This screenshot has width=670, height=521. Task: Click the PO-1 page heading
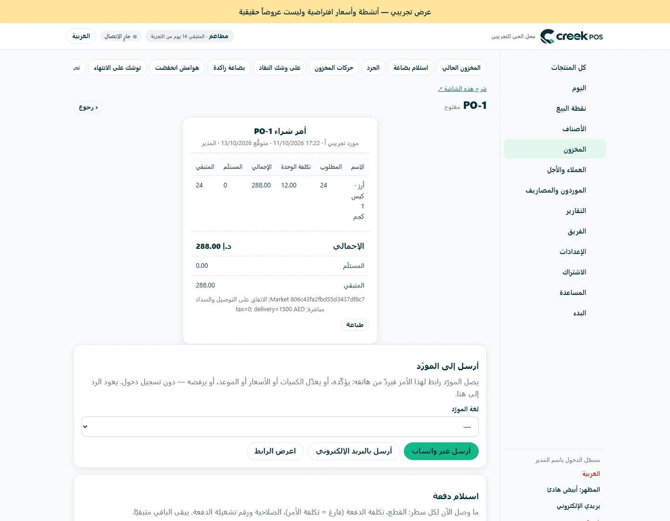pyautogui.click(x=475, y=105)
